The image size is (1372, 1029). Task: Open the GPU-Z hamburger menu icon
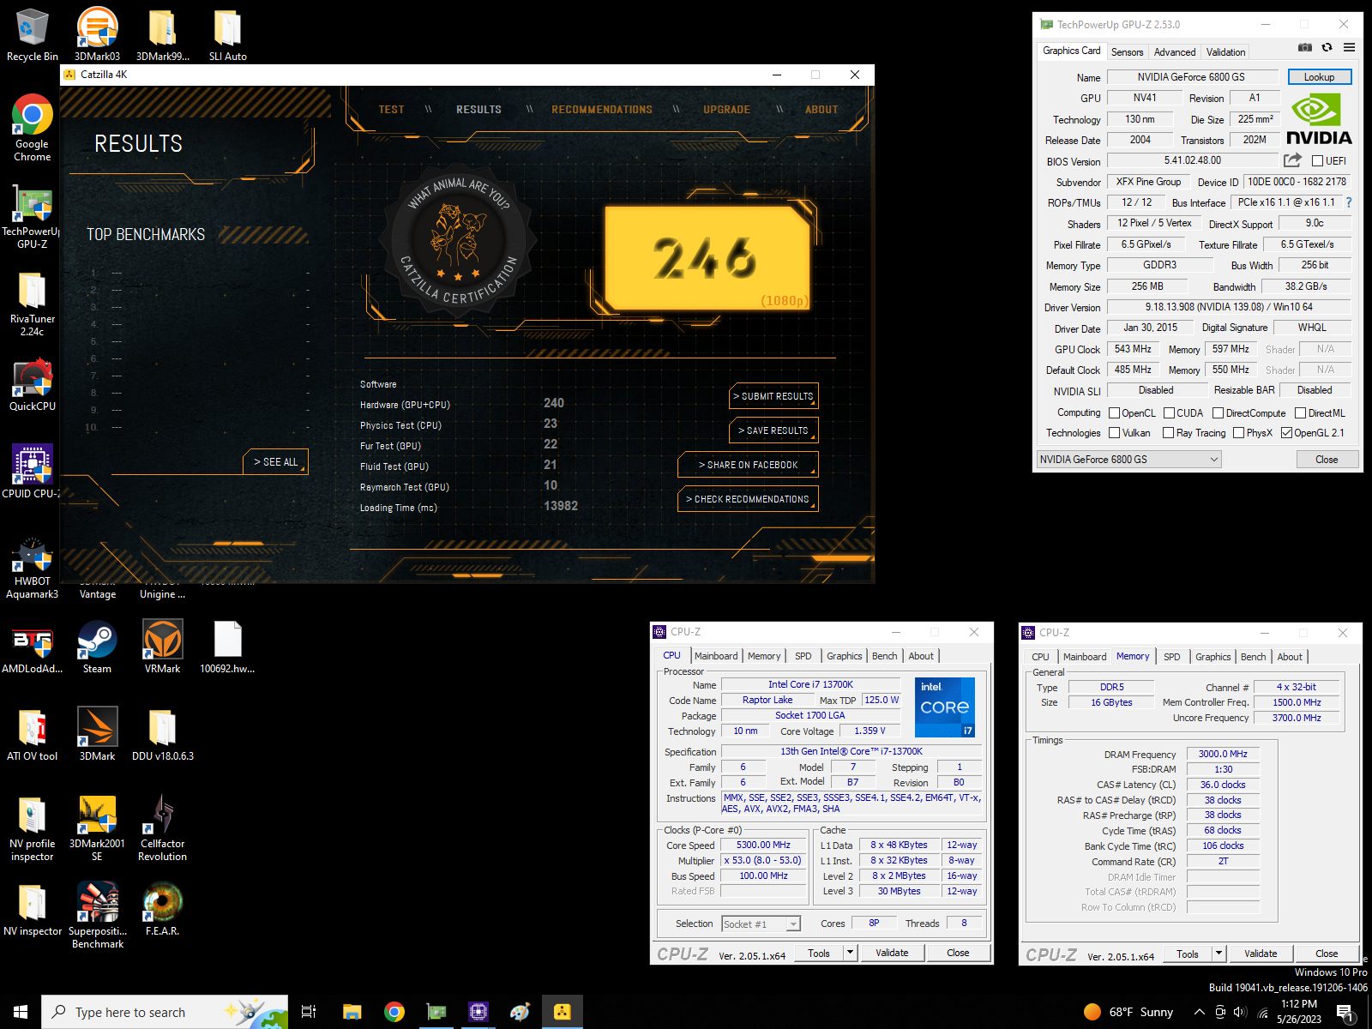pyautogui.click(x=1349, y=48)
